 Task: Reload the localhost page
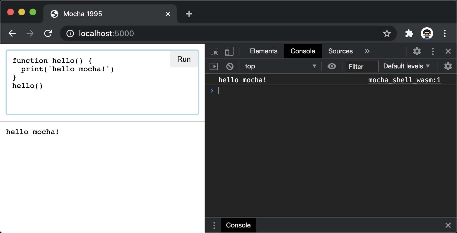click(48, 33)
